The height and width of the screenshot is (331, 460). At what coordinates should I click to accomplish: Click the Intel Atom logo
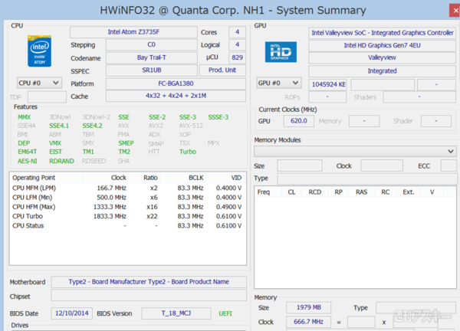point(34,50)
